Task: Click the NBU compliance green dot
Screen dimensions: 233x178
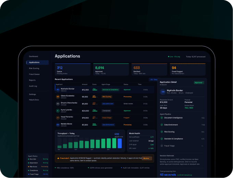Action: coord(55,168)
